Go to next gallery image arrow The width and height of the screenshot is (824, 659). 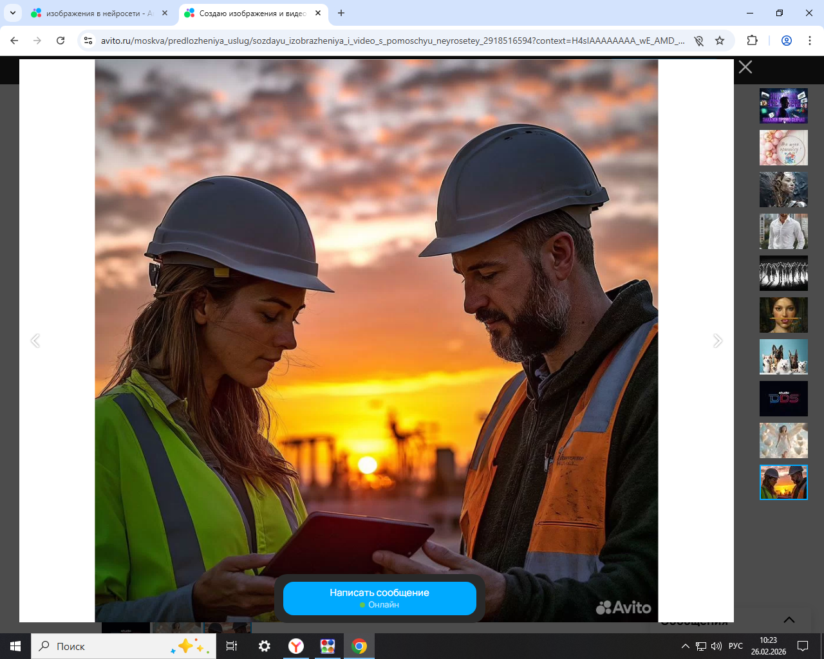(x=718, y=340)
